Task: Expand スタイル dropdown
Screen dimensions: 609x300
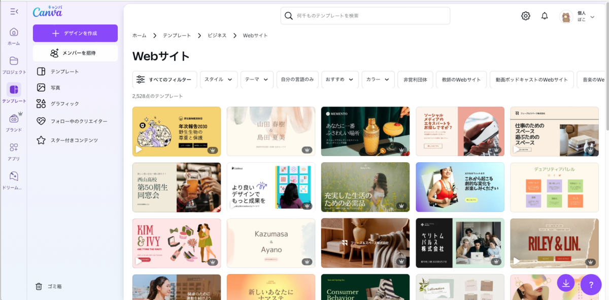Action: pyautogui.click(x=219, y=80)
